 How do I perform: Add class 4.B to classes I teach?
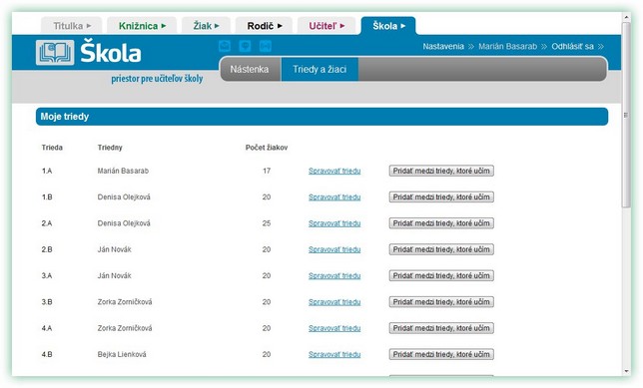point(441,354)
